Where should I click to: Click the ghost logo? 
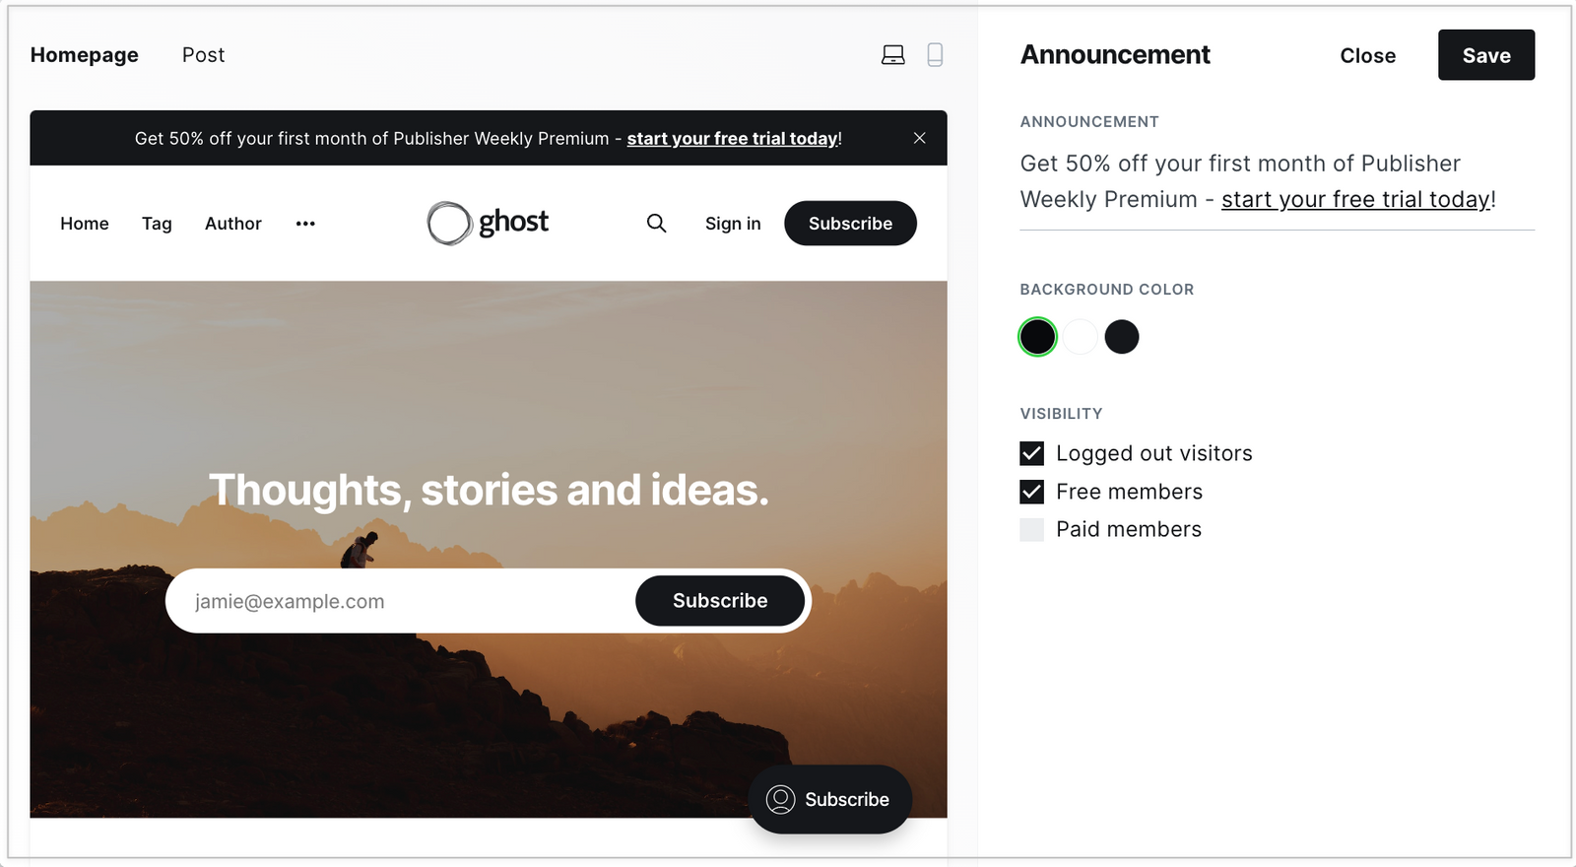(489, 223)
